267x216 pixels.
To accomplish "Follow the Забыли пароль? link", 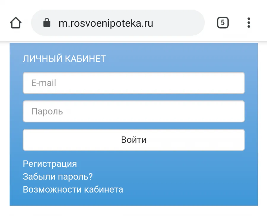I will tap(58, 177).
